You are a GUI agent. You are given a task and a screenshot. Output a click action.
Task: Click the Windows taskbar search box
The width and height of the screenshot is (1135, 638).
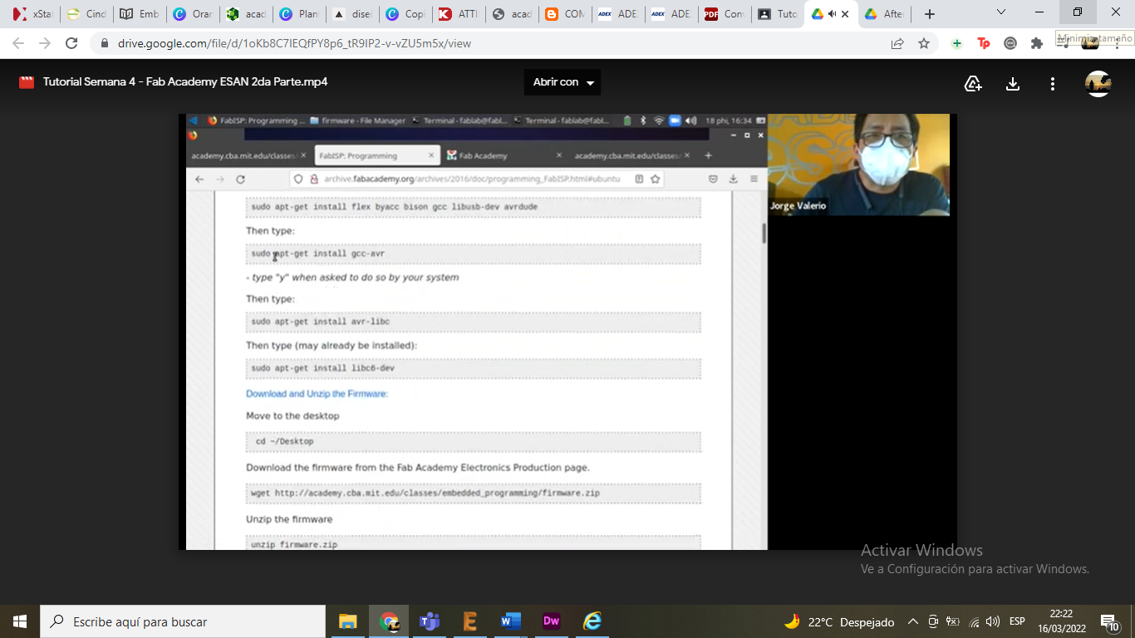[183, 621]
